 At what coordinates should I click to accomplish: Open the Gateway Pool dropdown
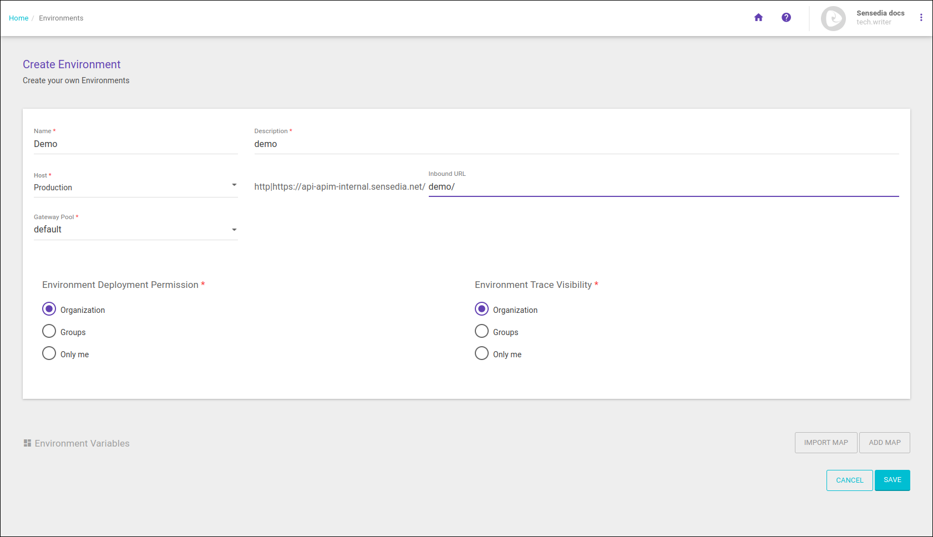tap(135, 230)
